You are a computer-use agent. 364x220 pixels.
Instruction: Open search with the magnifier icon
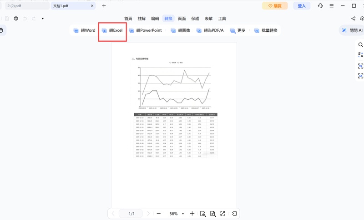coord(360,44)
